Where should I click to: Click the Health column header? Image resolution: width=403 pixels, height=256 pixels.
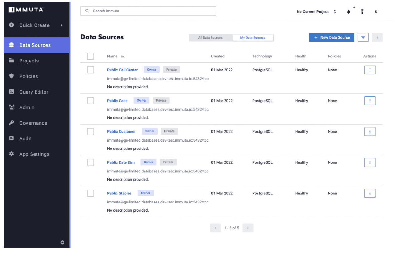pyautogui.click(x=301, y=56)
